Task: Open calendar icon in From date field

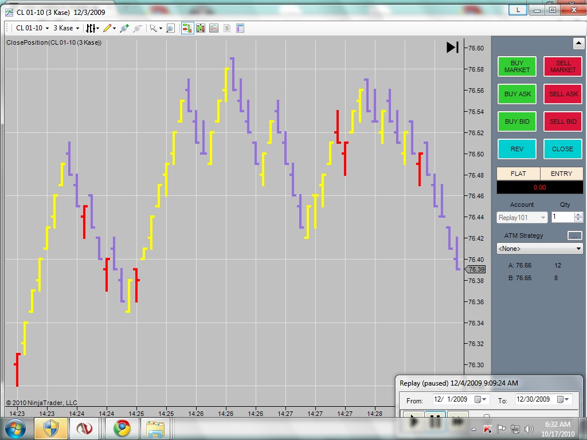Action: [x=478, y=399]
